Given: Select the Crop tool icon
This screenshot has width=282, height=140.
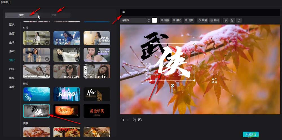Looking at the screenshot, I should (x=134, y=120).
